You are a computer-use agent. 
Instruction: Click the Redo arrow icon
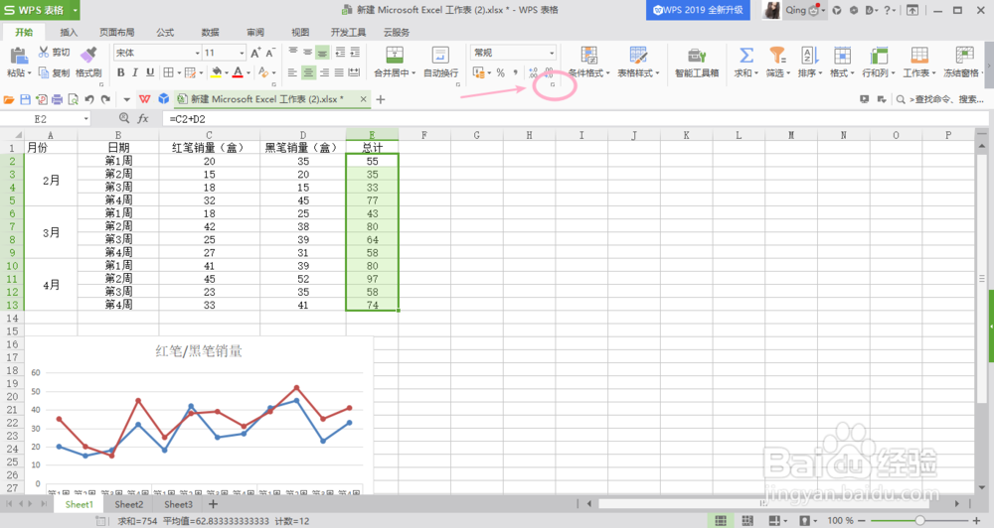click(x=106, y=99)
